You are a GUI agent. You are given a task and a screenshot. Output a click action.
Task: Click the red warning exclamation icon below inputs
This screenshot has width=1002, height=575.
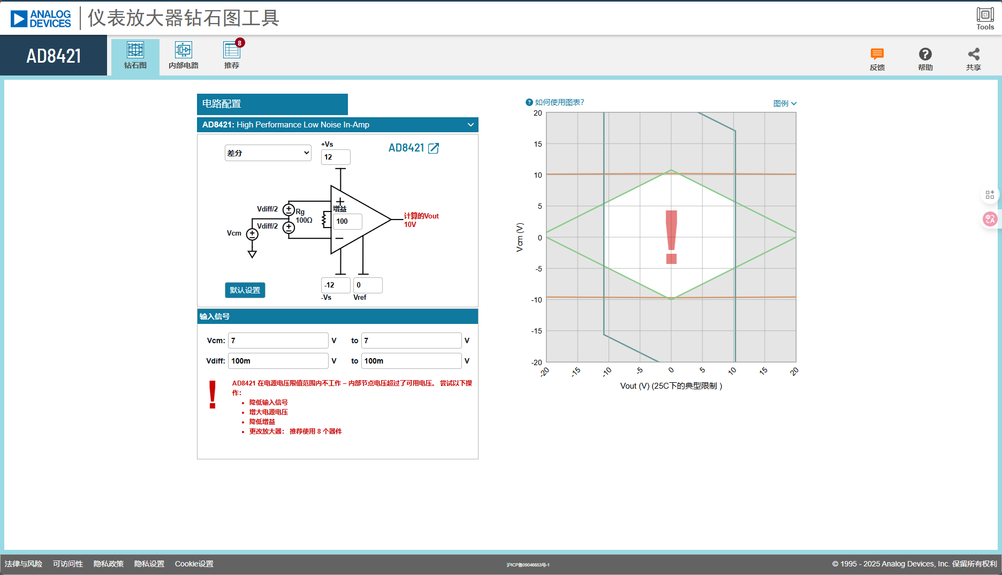[212, 395]
